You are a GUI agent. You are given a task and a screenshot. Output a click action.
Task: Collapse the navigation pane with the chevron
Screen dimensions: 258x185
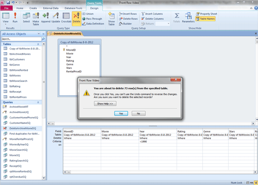coord(44,34)
